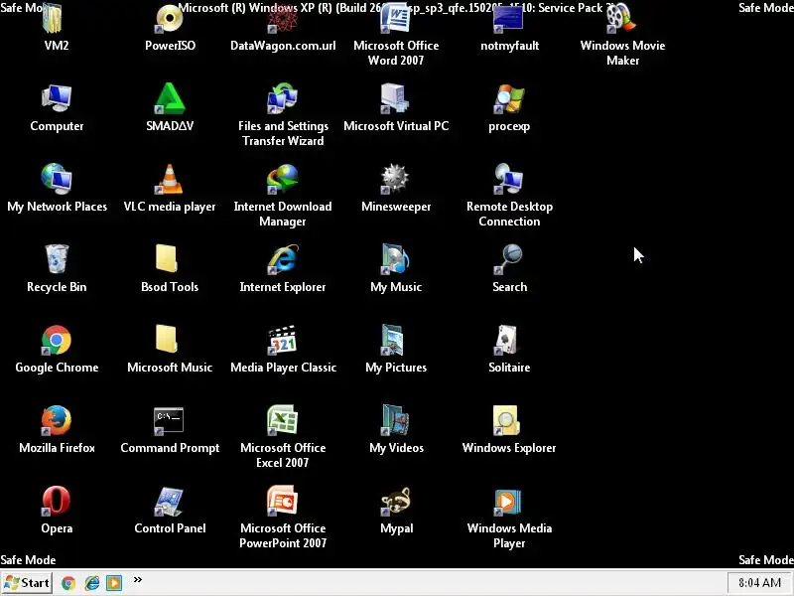Select the notmyfault desktop icon
Screen dimensions: 794x596
pyautogui.click(x=509, y=18)
